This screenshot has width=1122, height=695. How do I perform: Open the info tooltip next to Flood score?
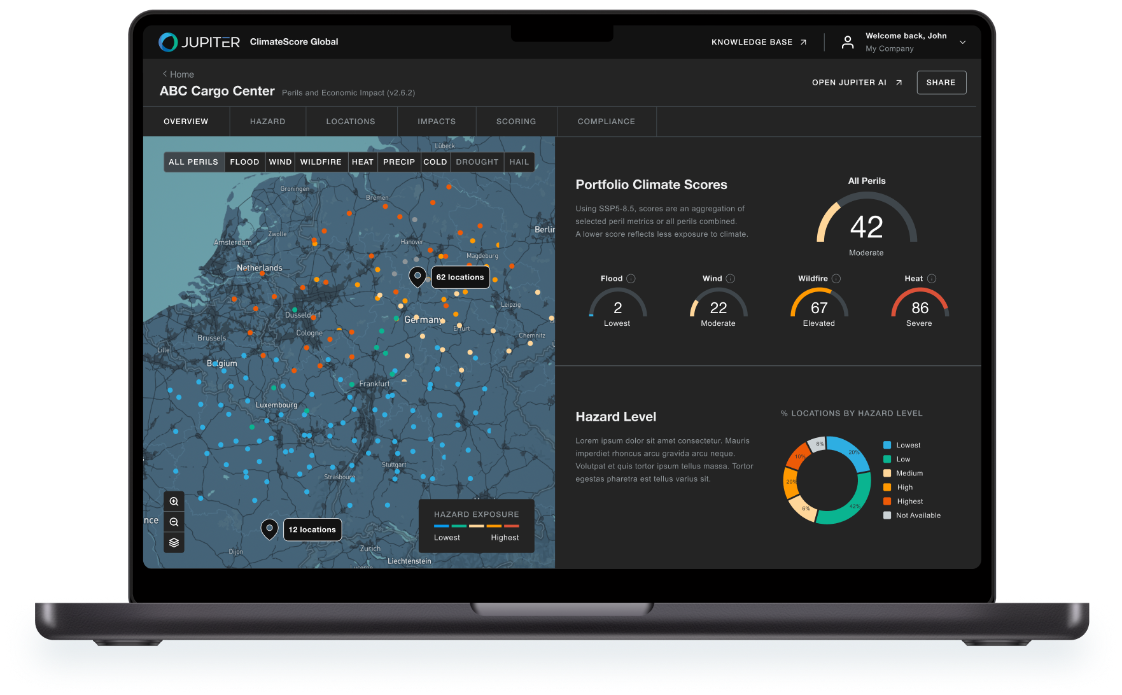[632, 278]
